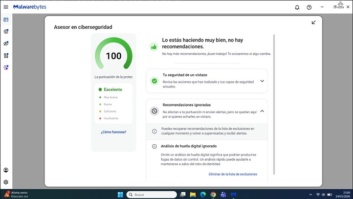Open Microsoft Edge from taskbar

tap(203, 194)
